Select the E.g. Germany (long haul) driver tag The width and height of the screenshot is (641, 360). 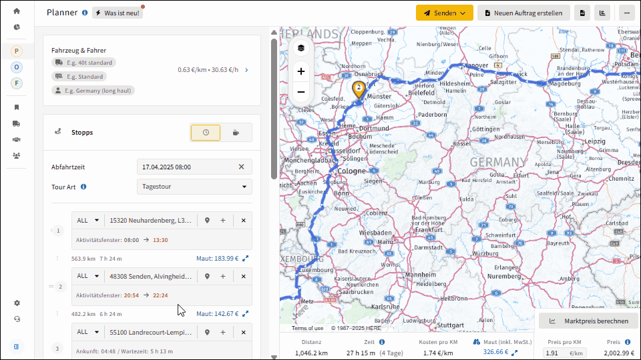click(93, 91)
